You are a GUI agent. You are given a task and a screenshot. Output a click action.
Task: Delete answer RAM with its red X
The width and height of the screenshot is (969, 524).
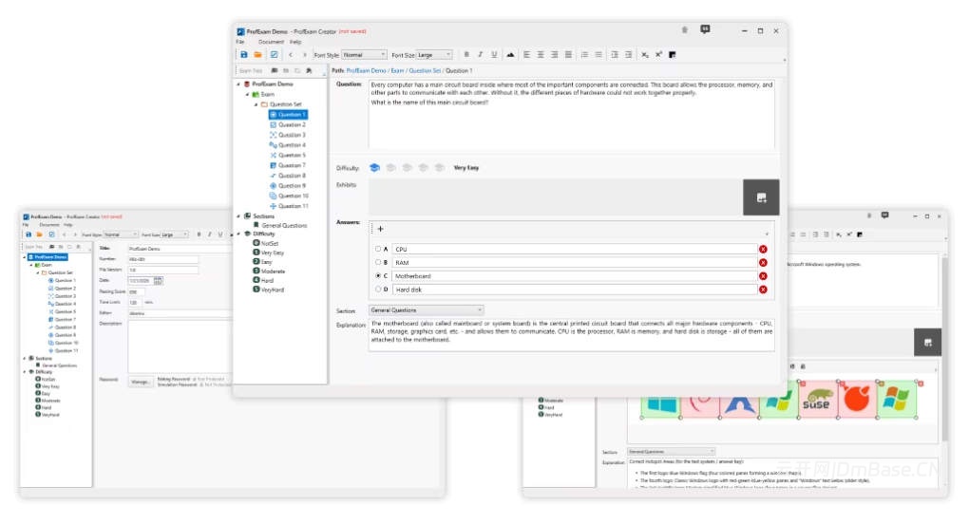(x=763, y=263)
